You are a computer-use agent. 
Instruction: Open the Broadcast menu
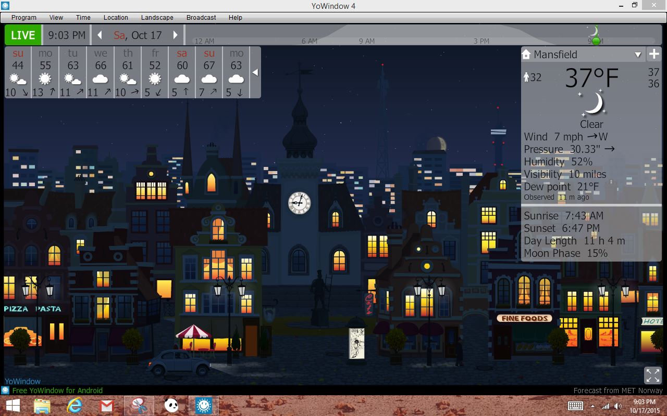[201, 17]
